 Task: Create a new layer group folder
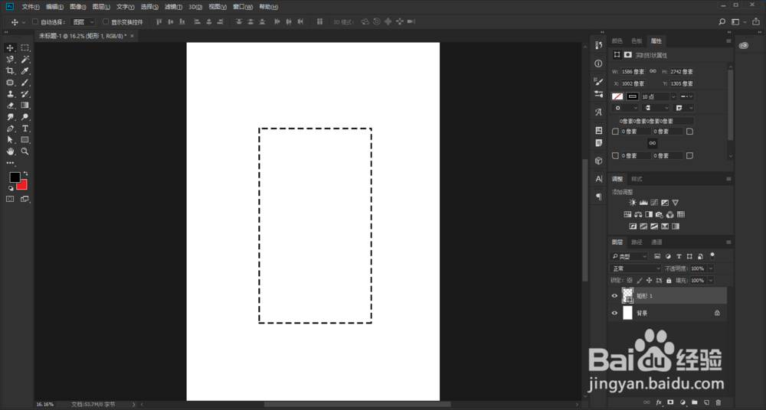[694, 402]
